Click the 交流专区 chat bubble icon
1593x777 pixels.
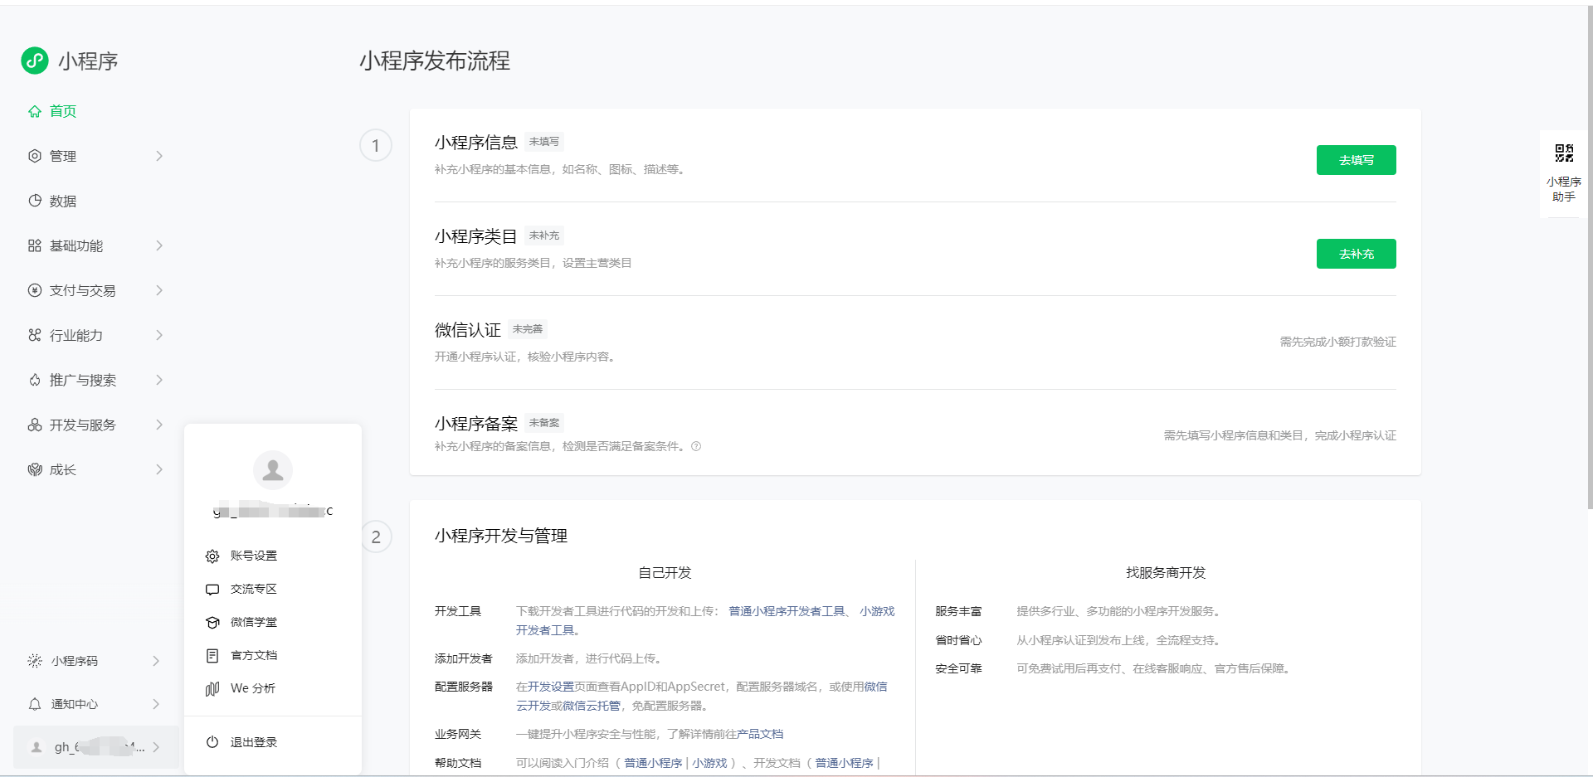212,590
